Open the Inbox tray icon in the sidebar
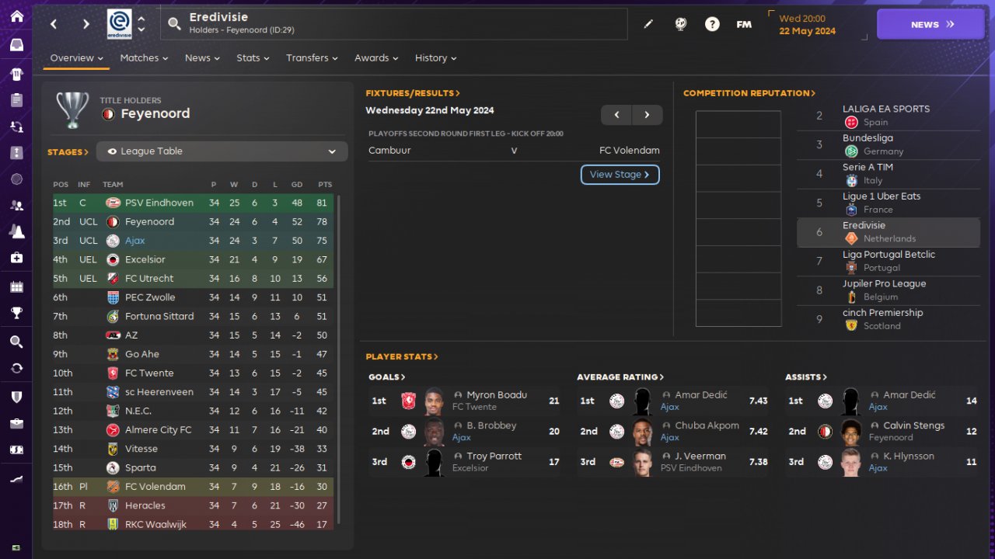Viewport: 995px width, 559px height. [x=16, y=45]
